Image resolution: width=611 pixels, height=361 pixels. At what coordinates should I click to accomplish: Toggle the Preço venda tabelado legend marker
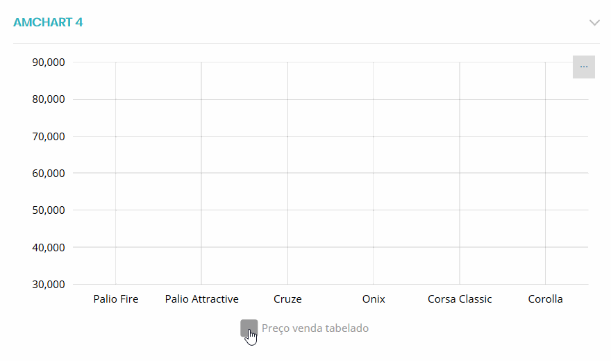pyautogui.click(x=249, y=328)
